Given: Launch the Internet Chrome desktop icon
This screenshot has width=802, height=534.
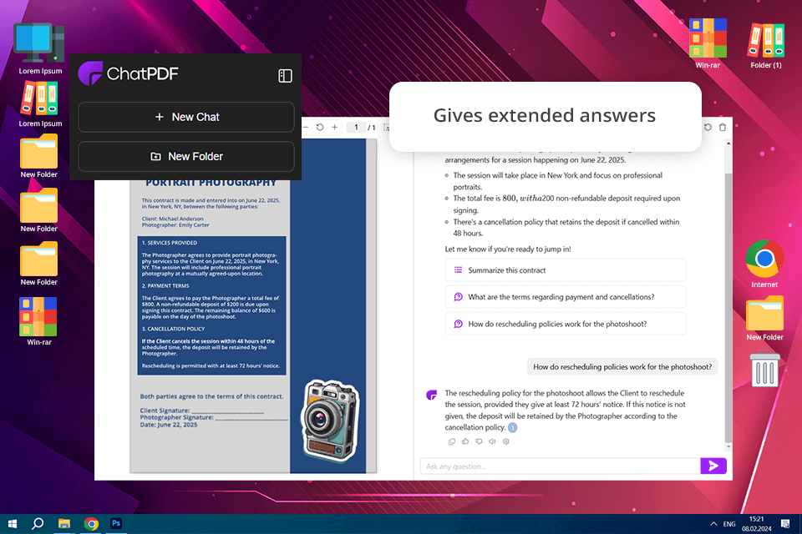Looking at the screenshot, I should pos(764,264).
